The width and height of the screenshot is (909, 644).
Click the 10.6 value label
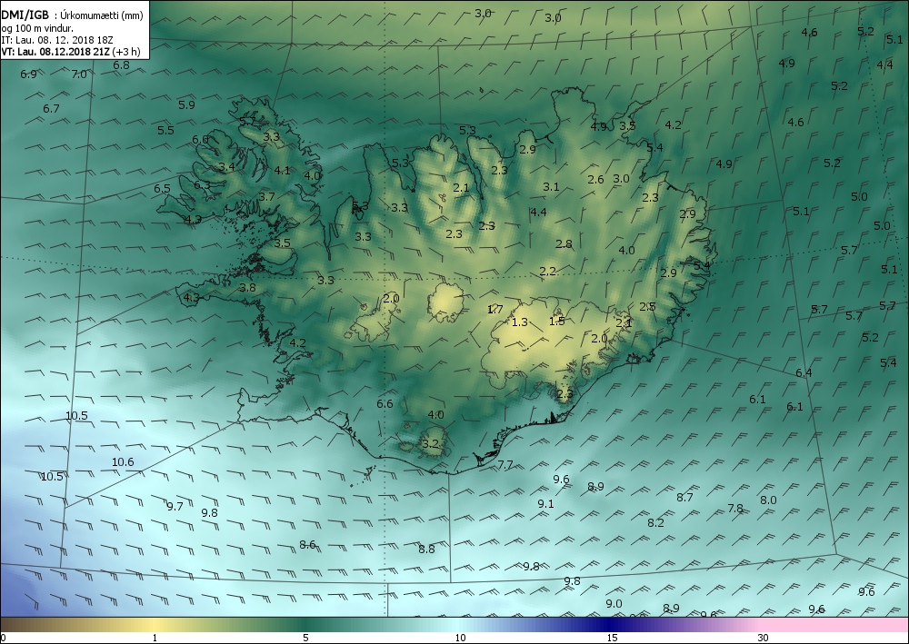pyautogui.click(x=123, y=461)
